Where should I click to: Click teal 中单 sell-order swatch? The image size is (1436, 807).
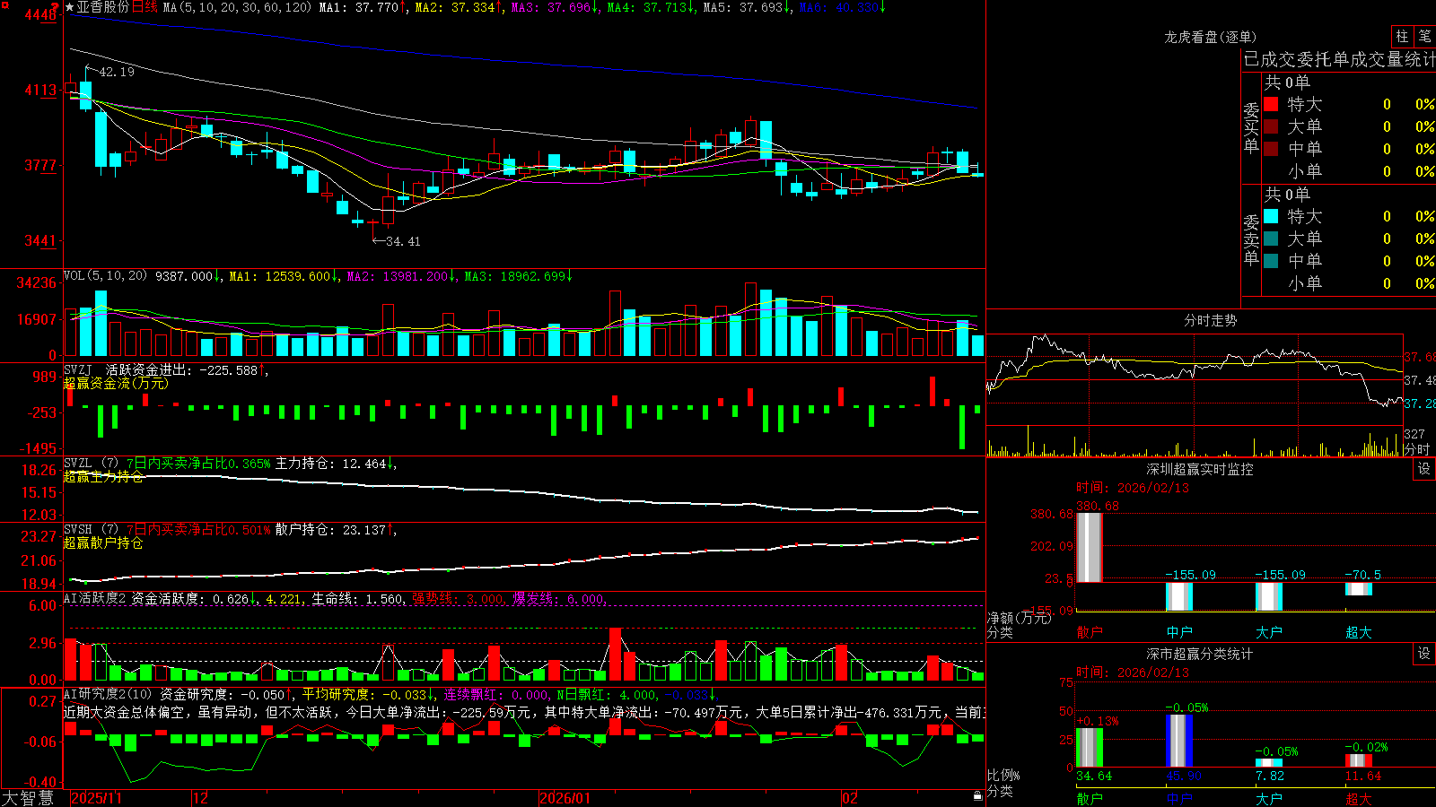(x=1271, y=261)
